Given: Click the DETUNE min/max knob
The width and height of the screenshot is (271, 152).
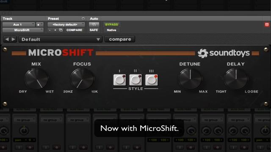Looking at the screenshot, I should click(190, 79).
